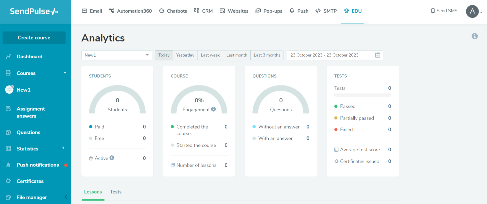Click the Certificates issued row icon
Screen dimensions: 487x204
(336, 161)
